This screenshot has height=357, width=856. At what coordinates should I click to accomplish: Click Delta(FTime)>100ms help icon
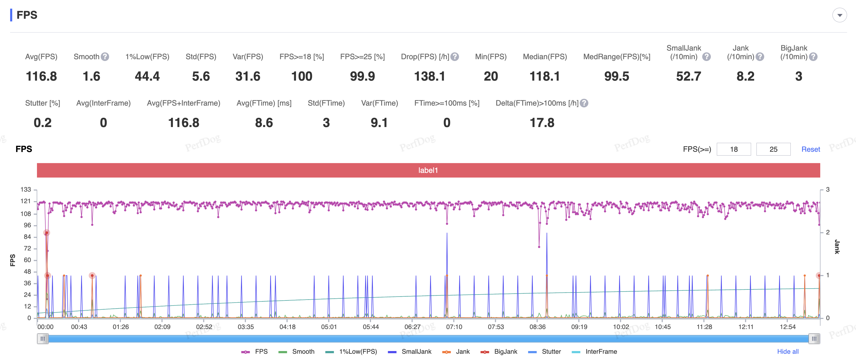pos(584,103)
